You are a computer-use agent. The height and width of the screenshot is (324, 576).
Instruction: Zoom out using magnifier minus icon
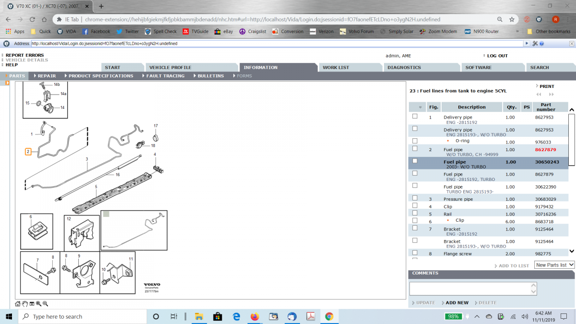click(45, 304)
